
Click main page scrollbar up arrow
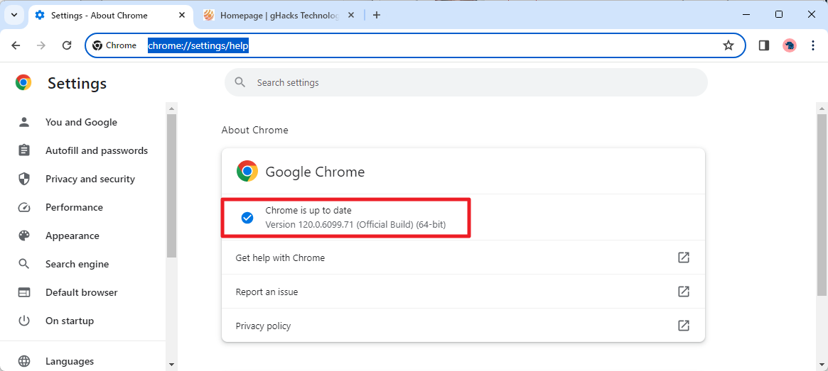pyautogui.click(x=822, y=108)
